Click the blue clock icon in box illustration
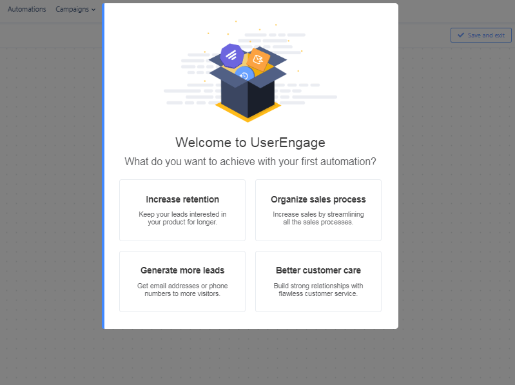515x385 pixels. coord(244,75)
